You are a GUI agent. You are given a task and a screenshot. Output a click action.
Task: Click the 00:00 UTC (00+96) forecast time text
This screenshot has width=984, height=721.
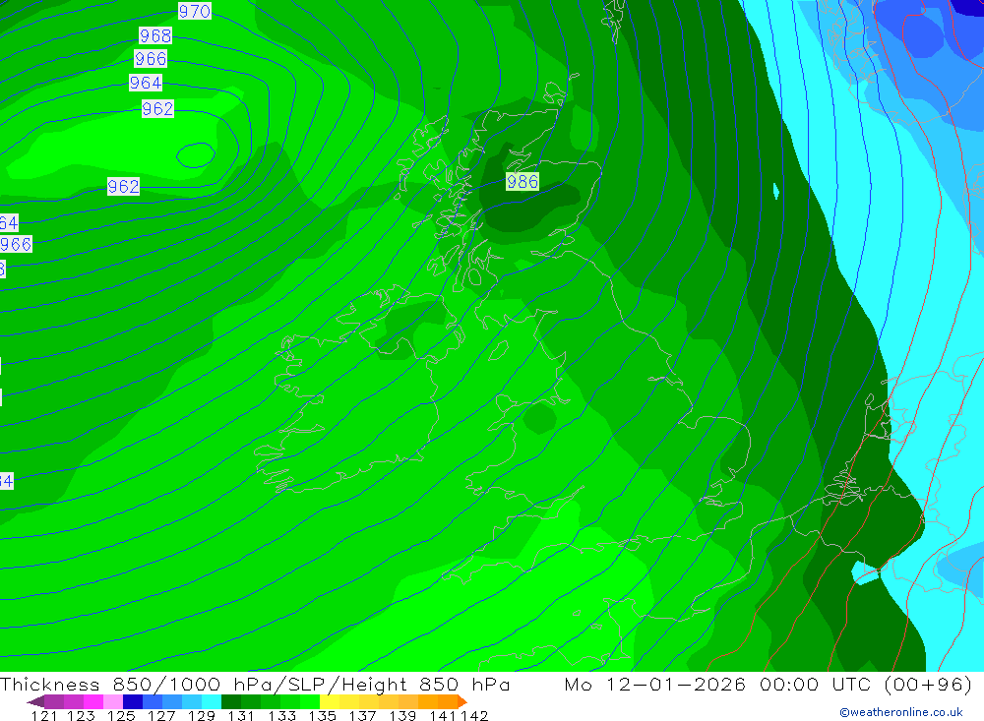(866, 684)
